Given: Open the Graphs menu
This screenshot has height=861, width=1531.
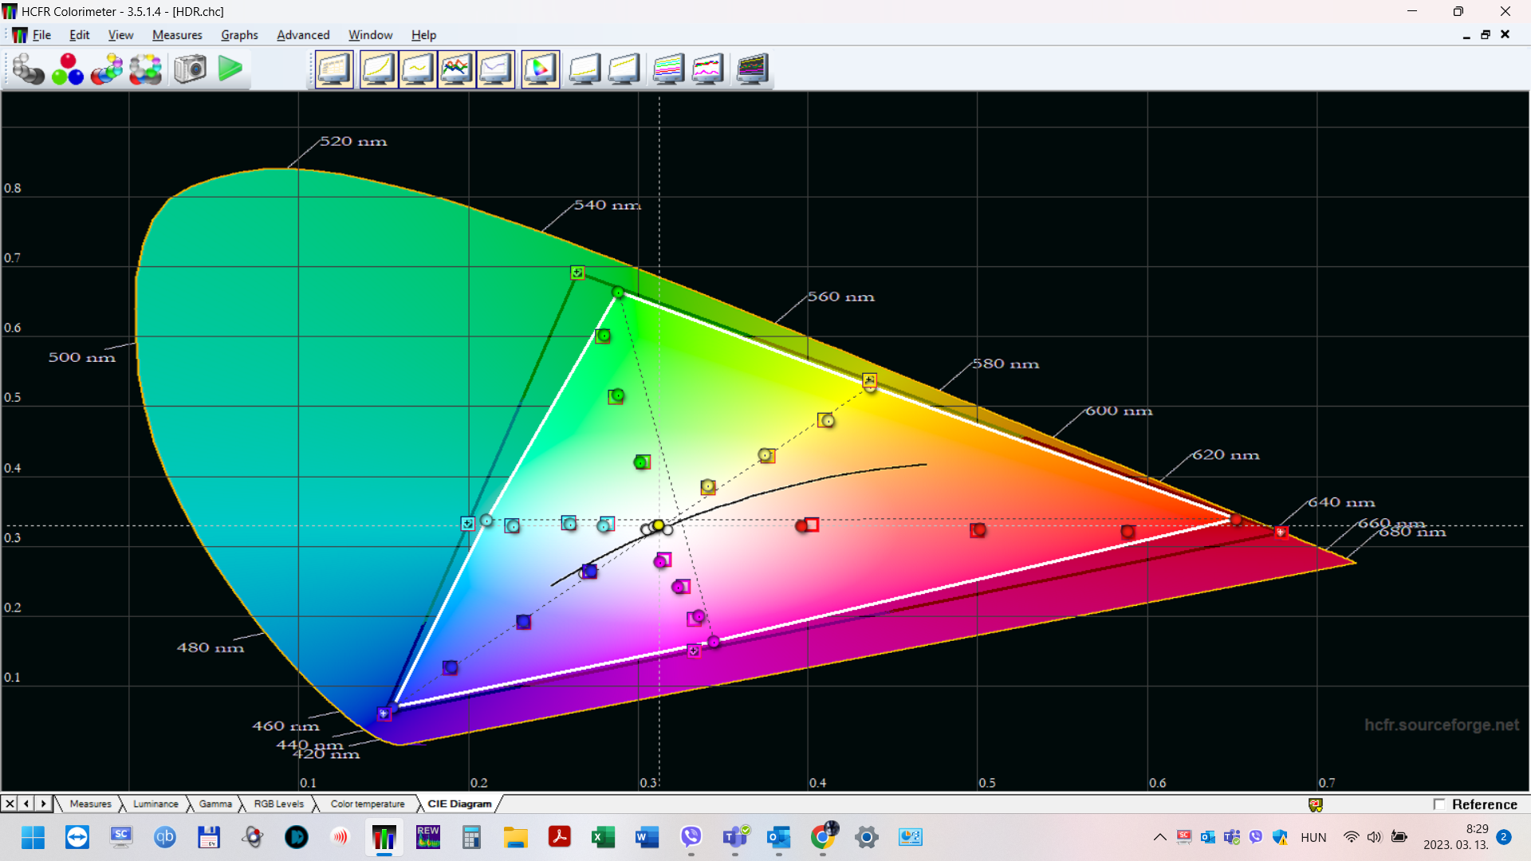Looking at the screenshot, I should 239,35.
